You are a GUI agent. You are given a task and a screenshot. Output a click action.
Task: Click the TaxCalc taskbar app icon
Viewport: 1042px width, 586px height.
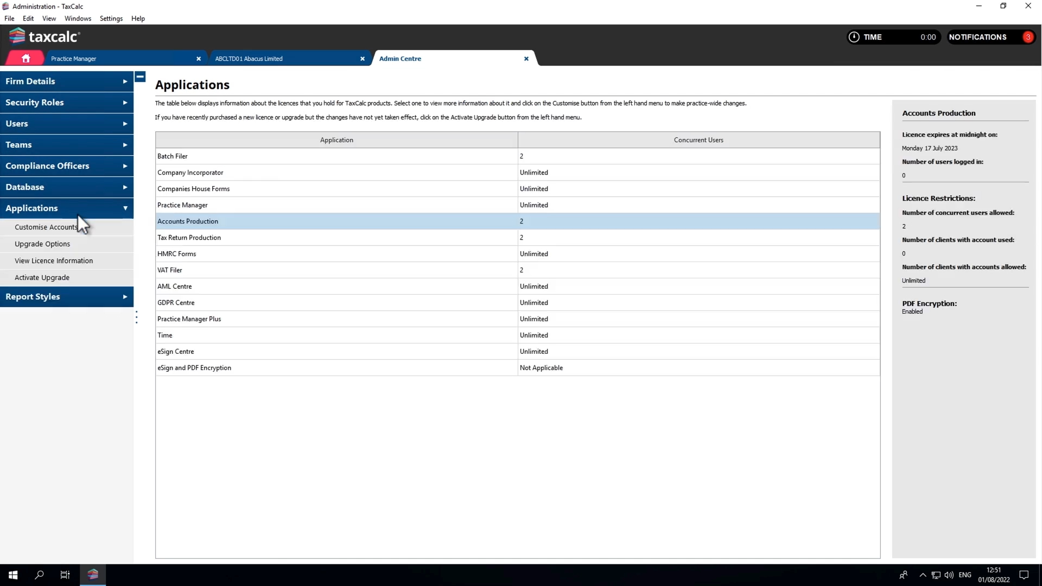coord(93,575)
